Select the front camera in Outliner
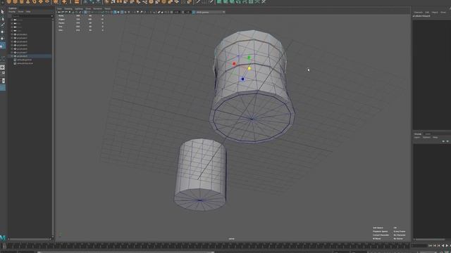The width and height of the screenshot is (451, 253). (19, 27)
